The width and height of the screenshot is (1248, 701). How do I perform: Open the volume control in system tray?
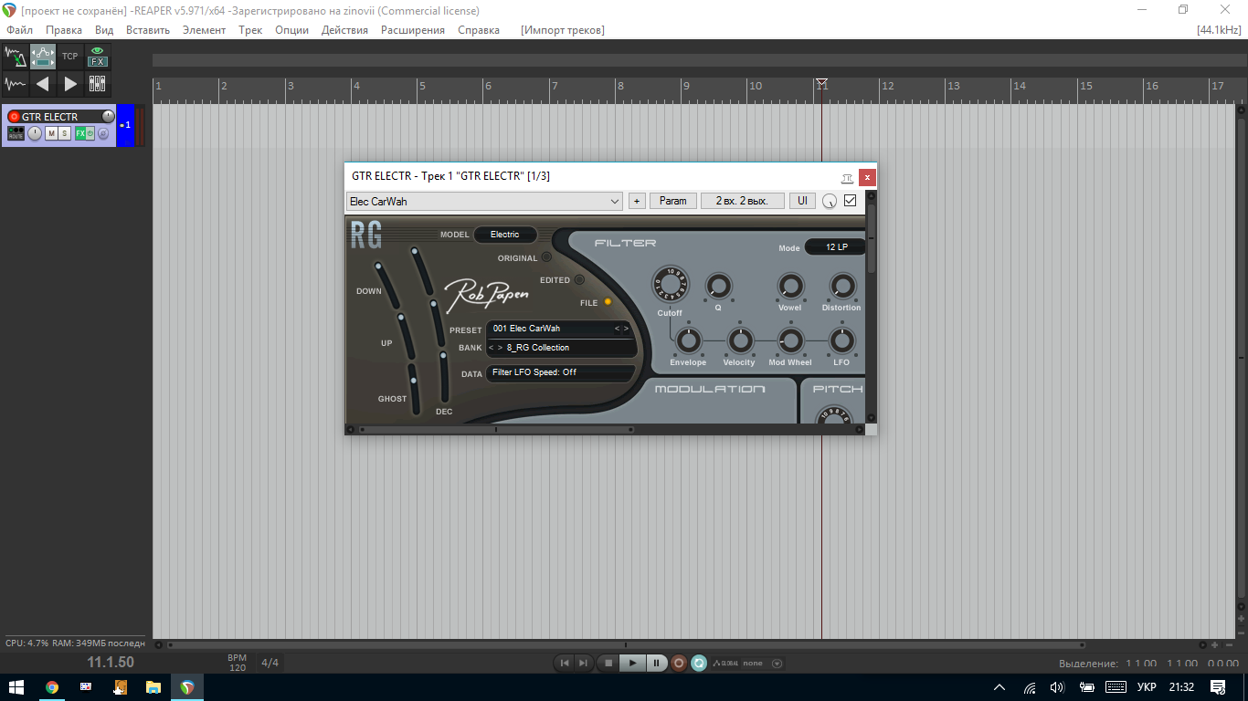(1057, 687)
